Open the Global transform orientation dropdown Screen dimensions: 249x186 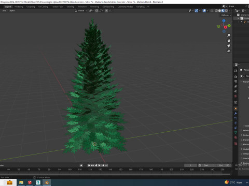pos(81,11)
